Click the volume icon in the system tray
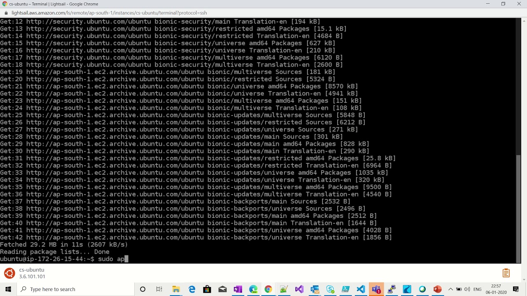The image size is (527, 296). [467, 289]
